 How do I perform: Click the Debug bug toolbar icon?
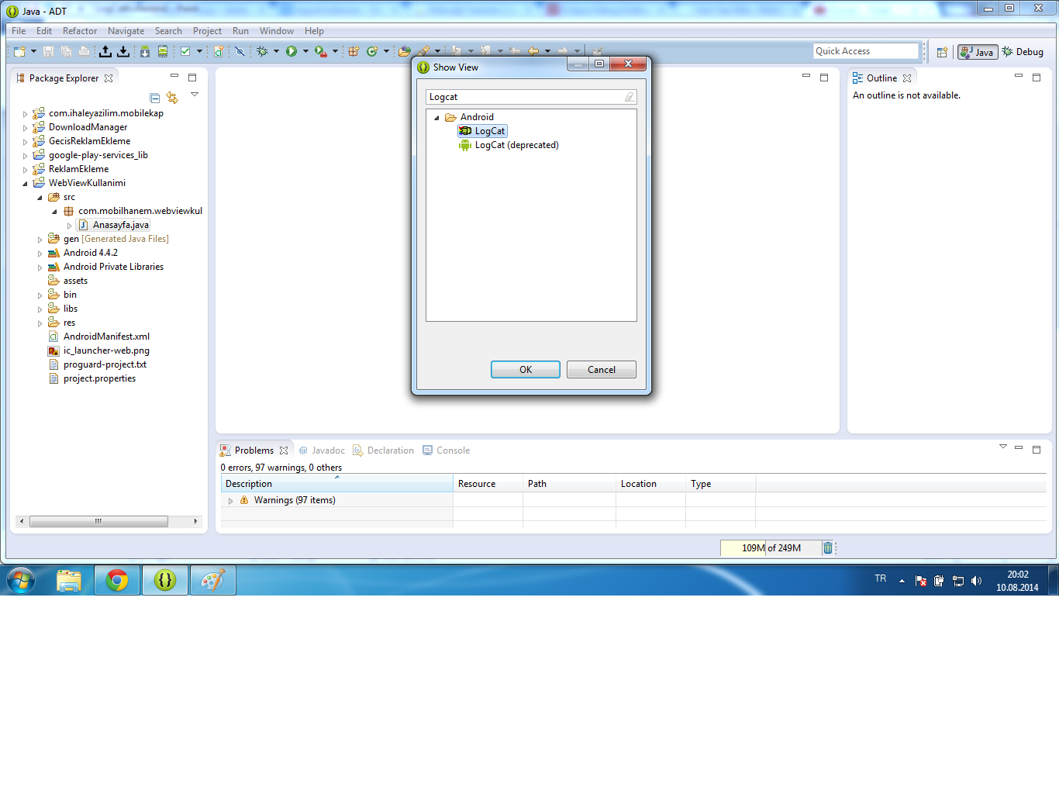262,51
